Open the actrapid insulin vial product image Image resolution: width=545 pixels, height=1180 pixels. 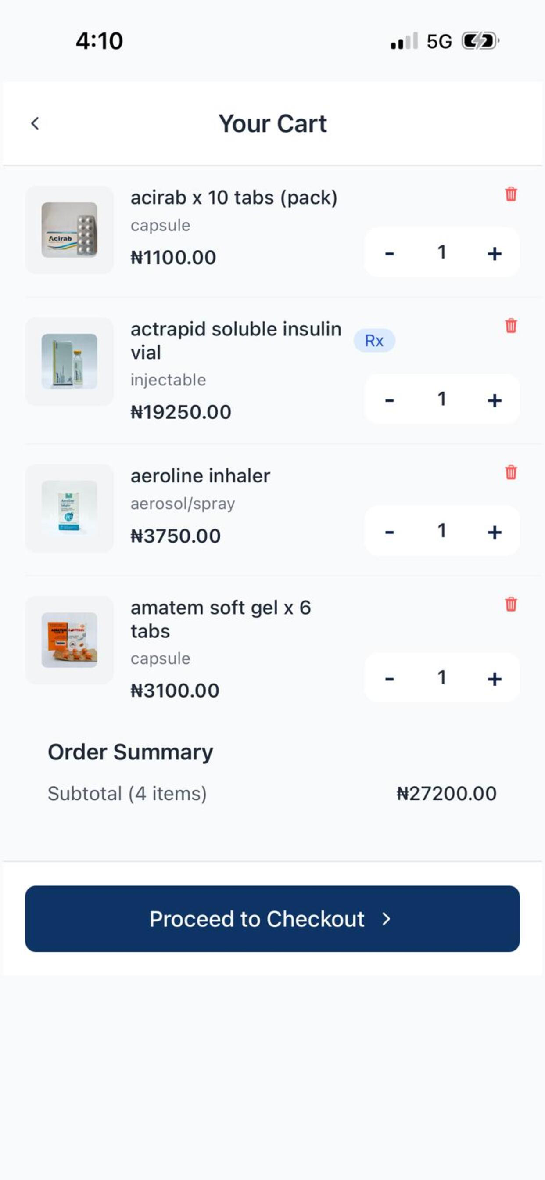69,361
